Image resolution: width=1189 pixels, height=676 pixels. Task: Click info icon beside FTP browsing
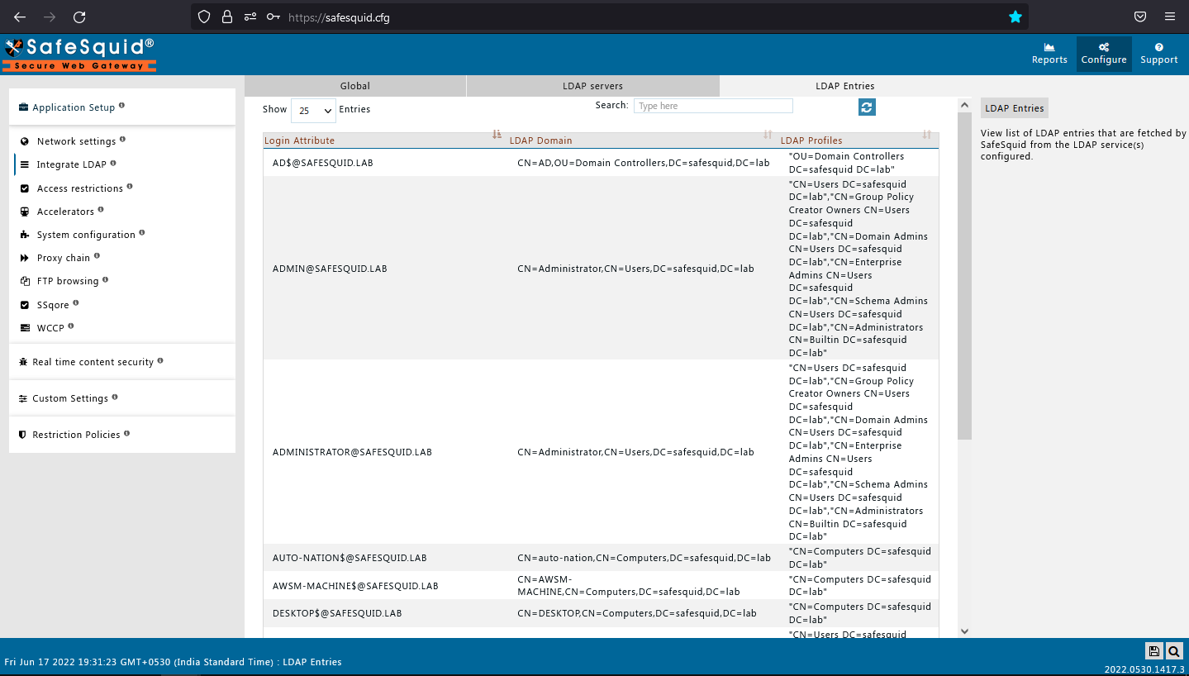click(x=105, y=279)
